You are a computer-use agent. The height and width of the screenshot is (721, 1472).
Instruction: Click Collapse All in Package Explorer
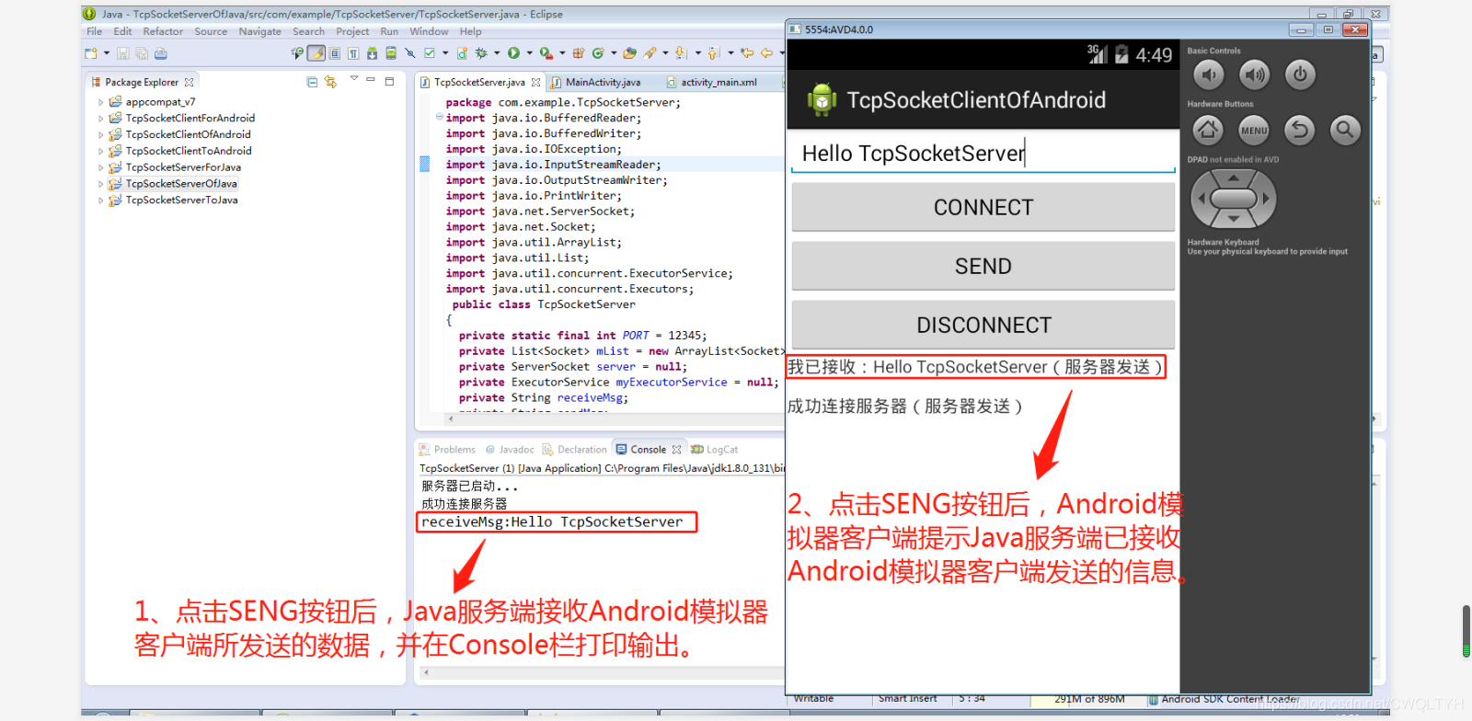click(312, 82)
